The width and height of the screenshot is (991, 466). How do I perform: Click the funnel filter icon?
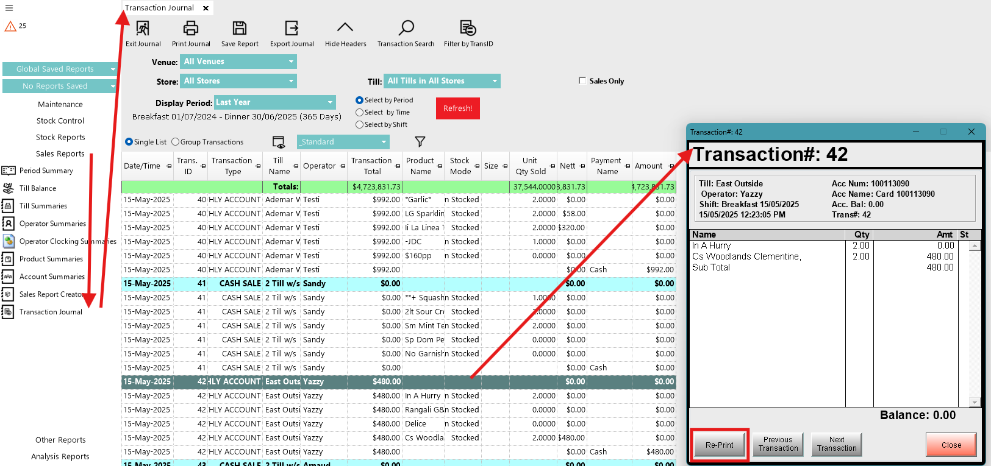(420, 142)
